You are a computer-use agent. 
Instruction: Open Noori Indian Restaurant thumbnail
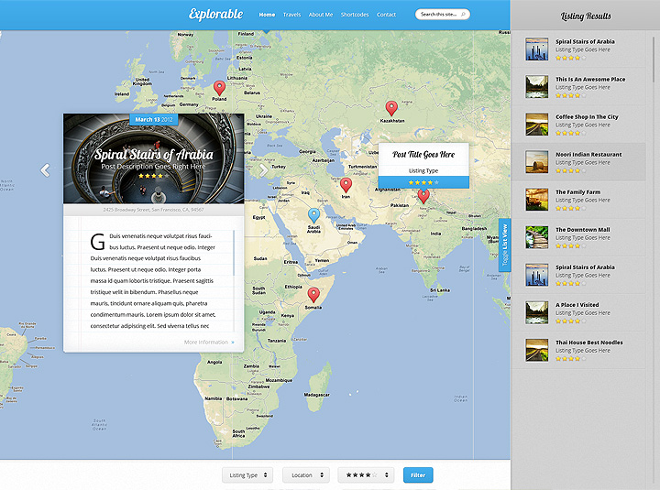(536, 161)
